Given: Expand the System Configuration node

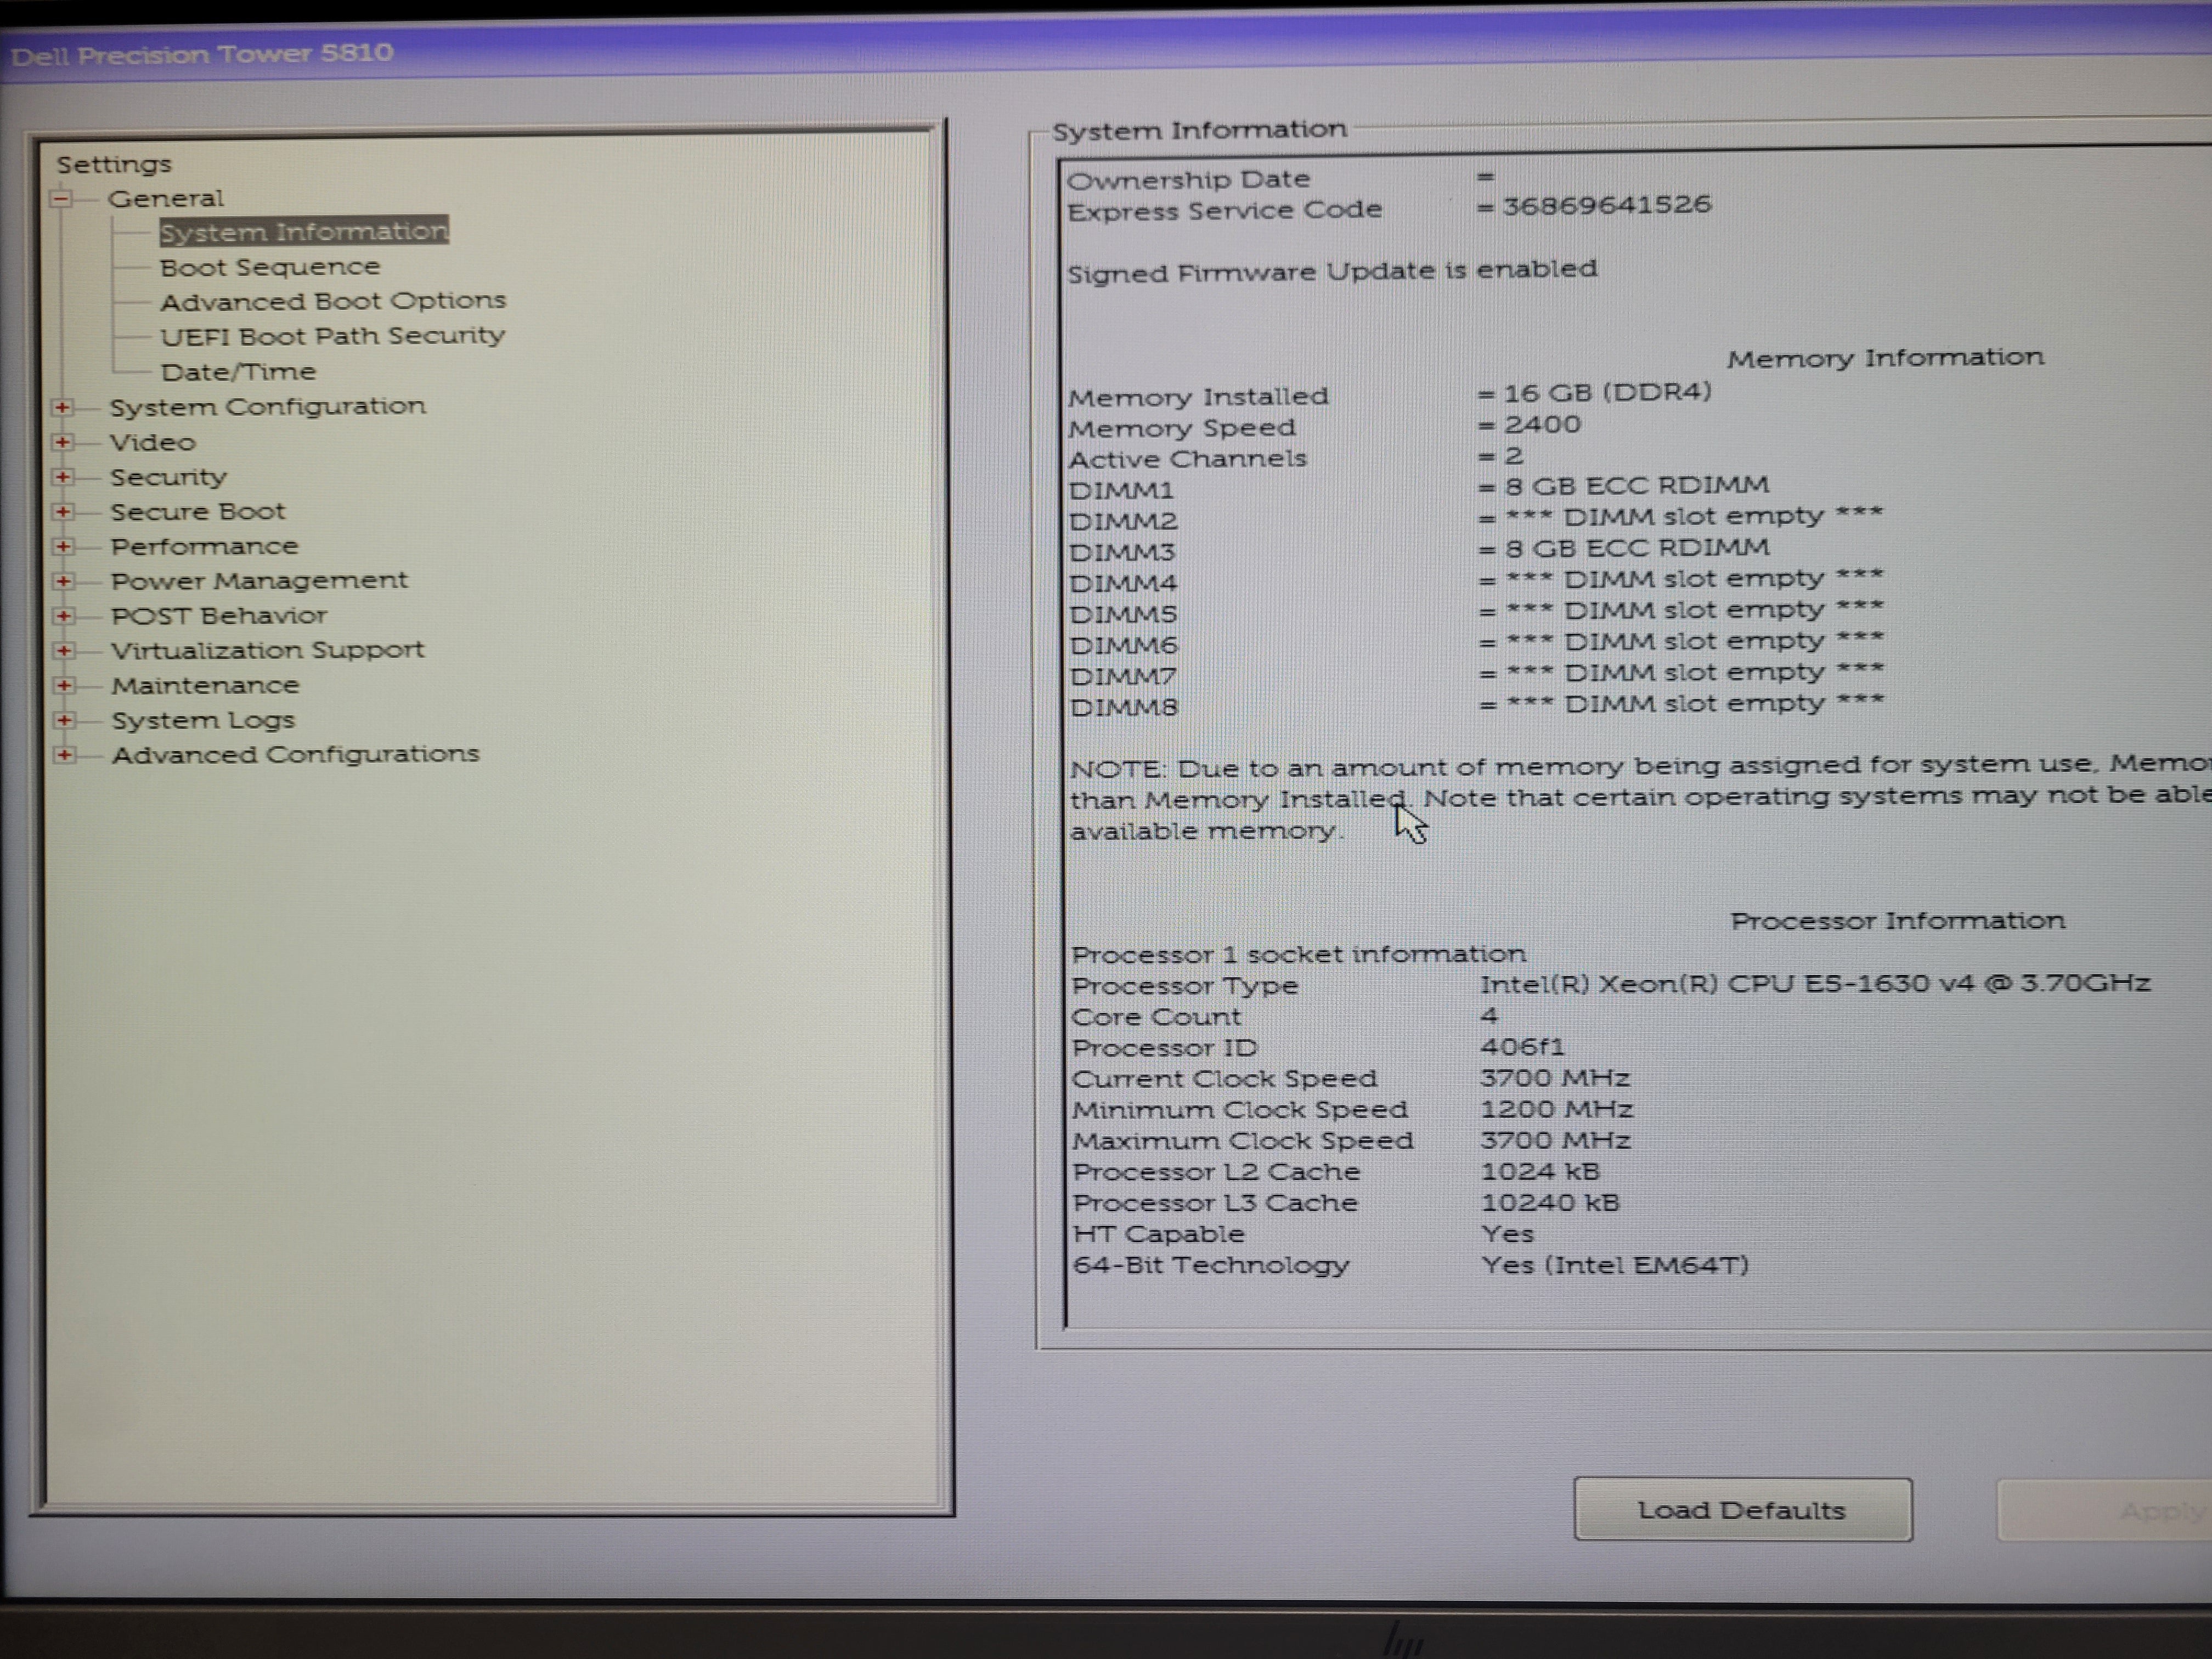Looking at the screenshot, I should (x=63, y=408).
